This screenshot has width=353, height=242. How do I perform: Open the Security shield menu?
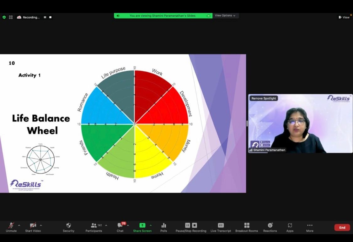point(68,225)
